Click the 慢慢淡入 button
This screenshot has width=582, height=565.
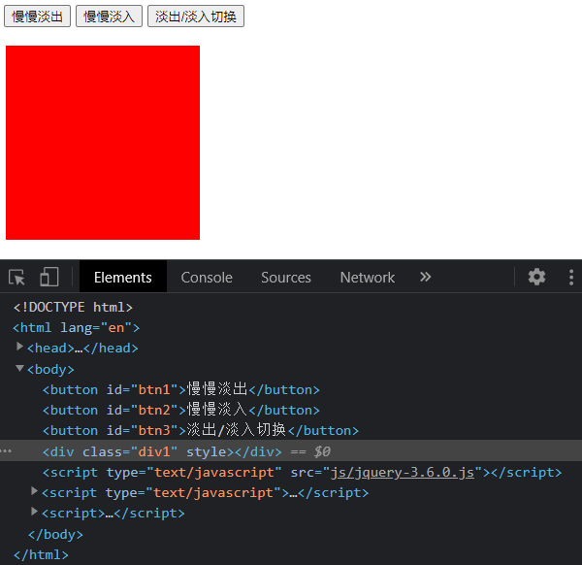click(x=109, y=17)
